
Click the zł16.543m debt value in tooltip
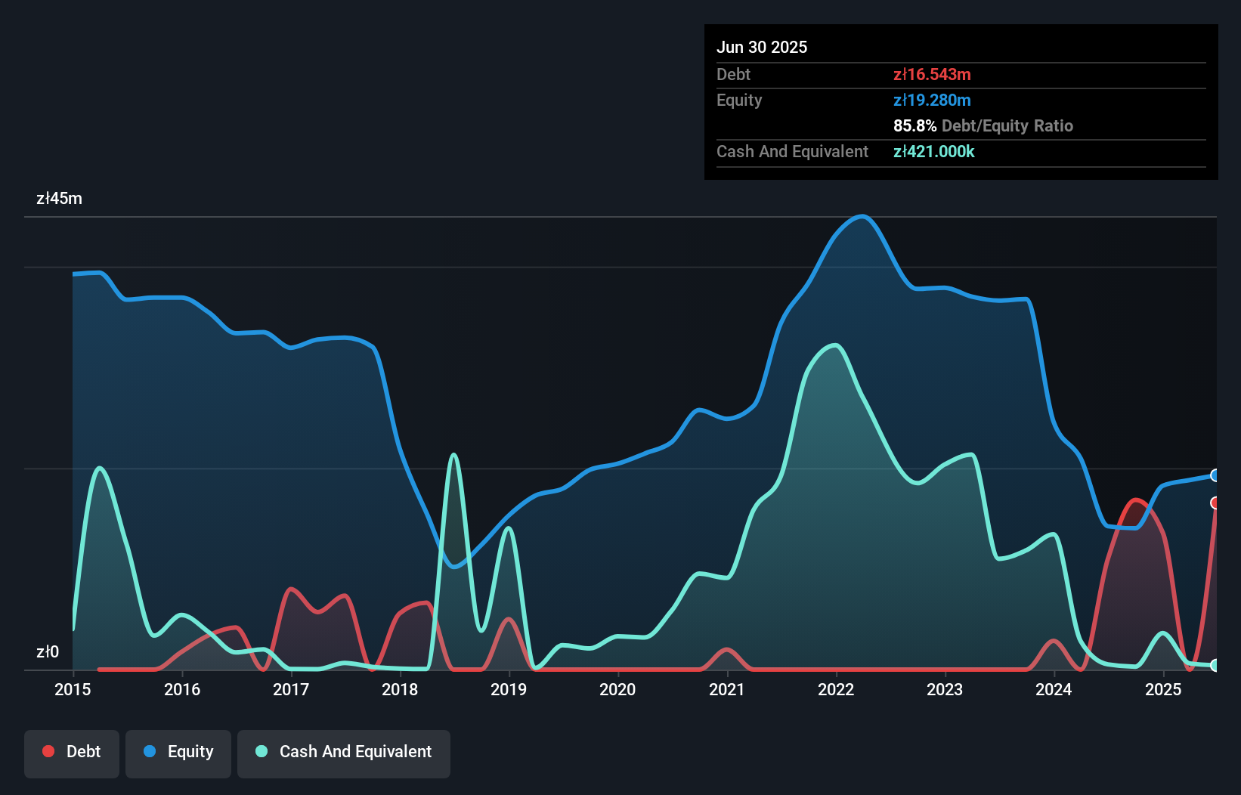[x=932, y=74]
